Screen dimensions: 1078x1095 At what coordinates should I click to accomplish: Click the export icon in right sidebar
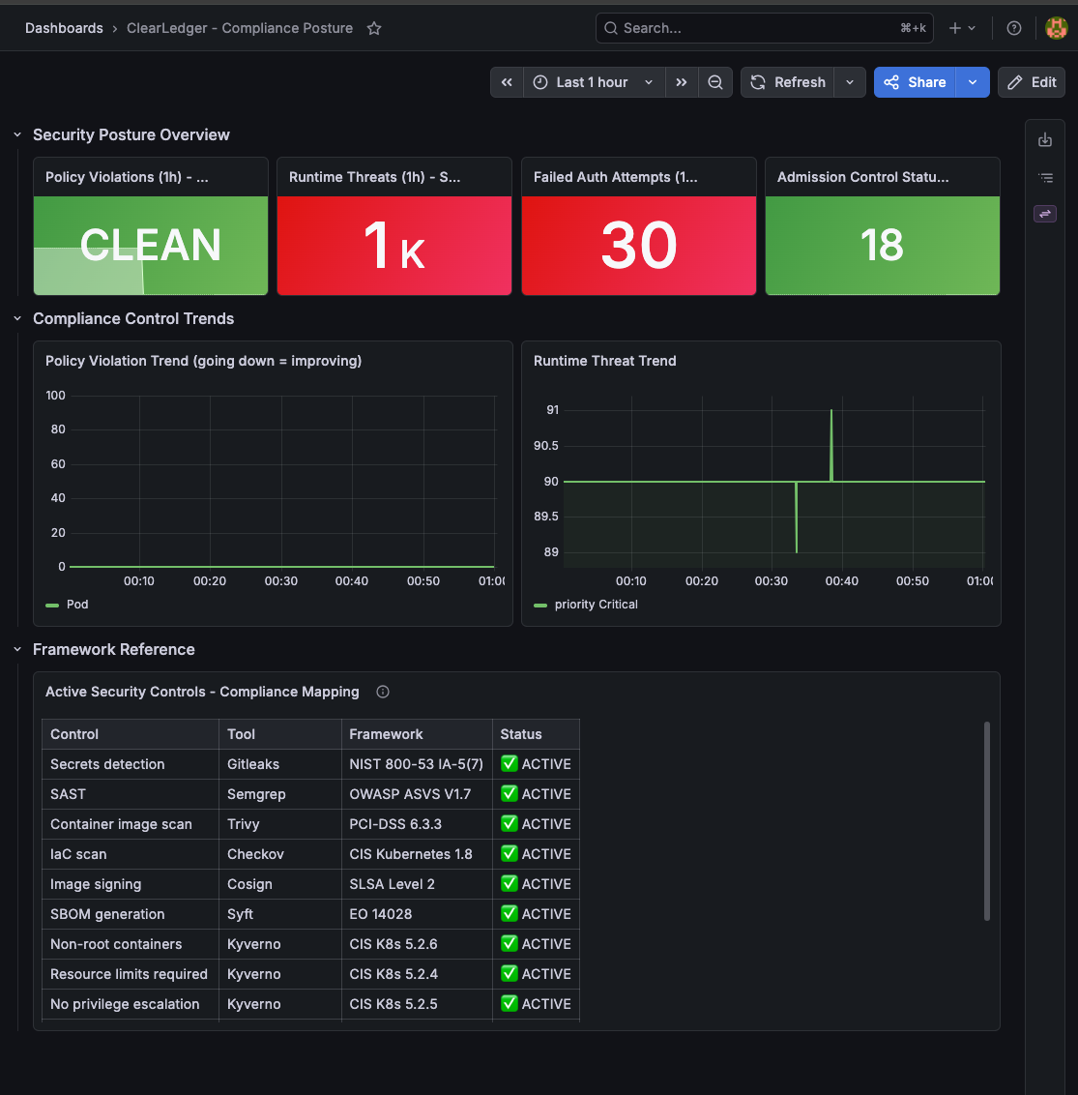[x=1045, y=140]
